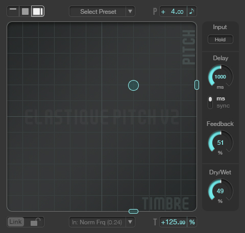Click the Select Preset arrow button
Image resolution: width=245 pixels, height=233 pixels.
[130, 11]
